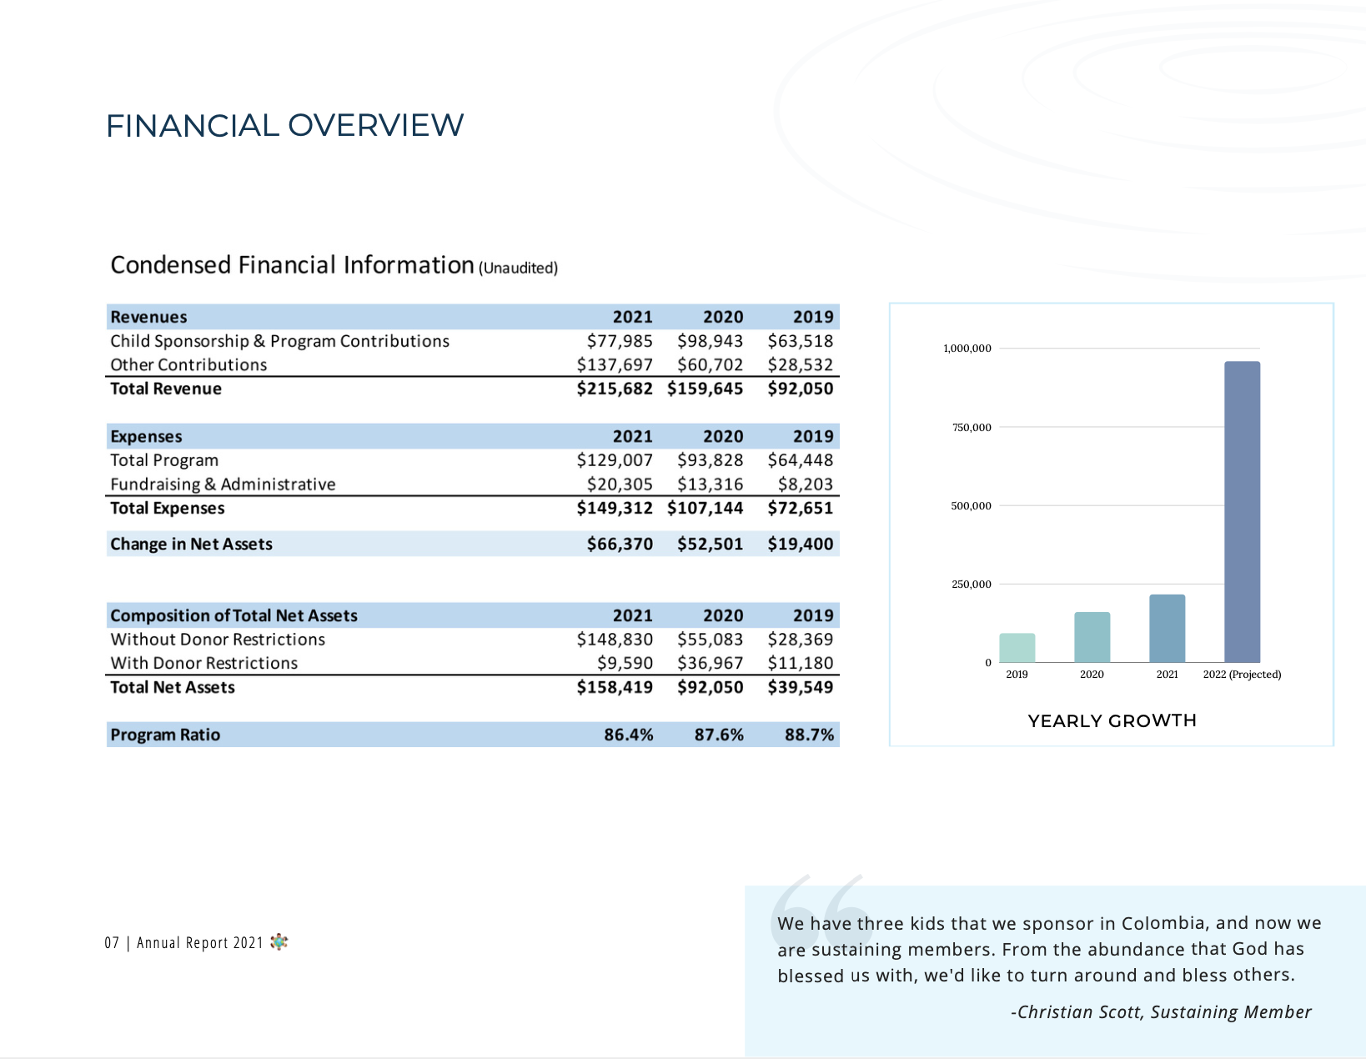Screen dimensions: 1366x1059
Task: Click the $64,448 value
Action: 801,460
